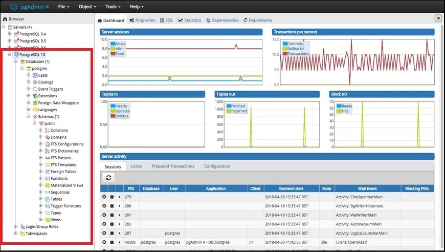The height and width of the screenshot is (252, 445).
Task: Expand details of the PID 281 row
Action: [x=120, y=215]
